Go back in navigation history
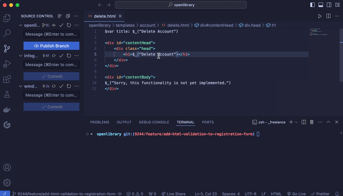 100,5
